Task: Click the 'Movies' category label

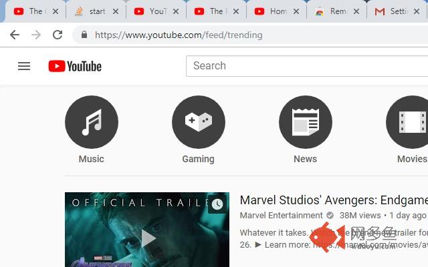Action: (x=412, y=159)
